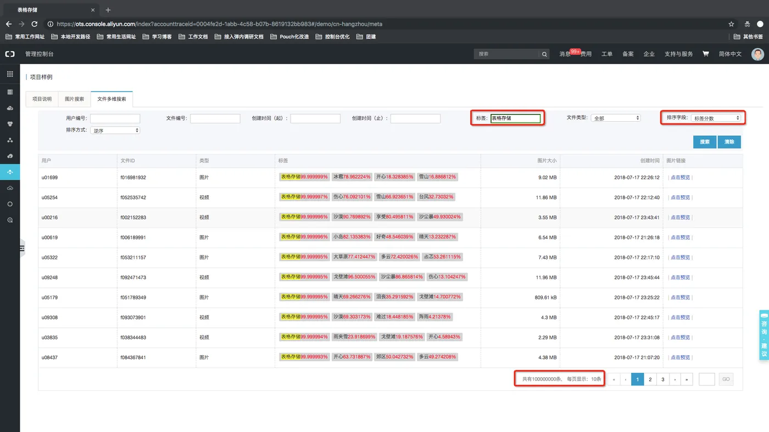Open the 简体中文 language selector

(x=730, y=54)
